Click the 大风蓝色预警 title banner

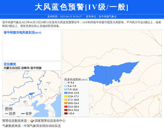(82, 7)
